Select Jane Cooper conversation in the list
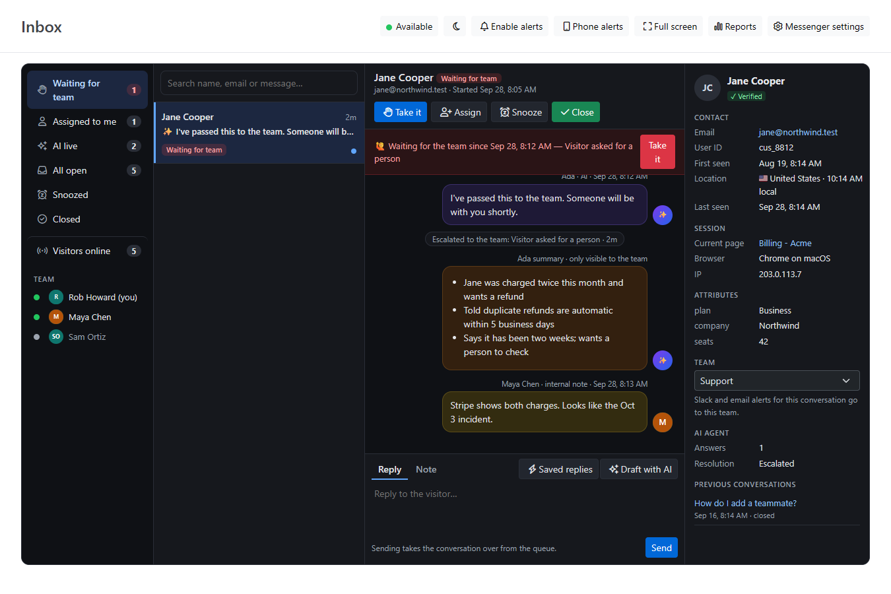This screenshot has width=891, height=594. point(259,133)
